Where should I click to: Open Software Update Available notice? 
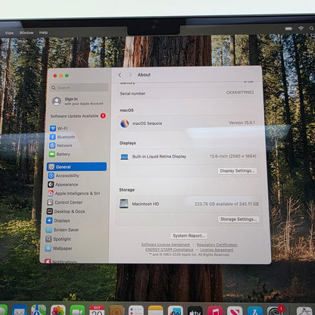(x=78, y=116)
